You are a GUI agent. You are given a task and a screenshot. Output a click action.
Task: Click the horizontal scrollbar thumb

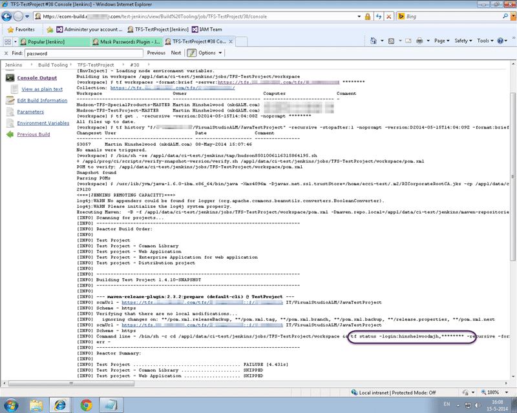pos(71,383)
